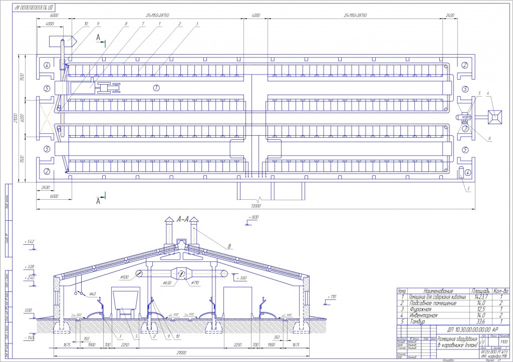Viewport: 513px width, 362px height.
Task: Click the area value '12,5'
Action: coord(480,309)
